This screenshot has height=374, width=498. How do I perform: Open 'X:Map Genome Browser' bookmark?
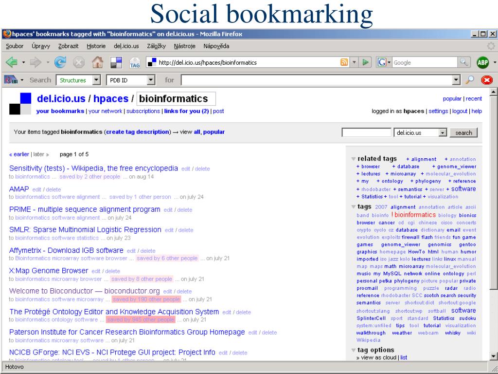tap(49, 271)
